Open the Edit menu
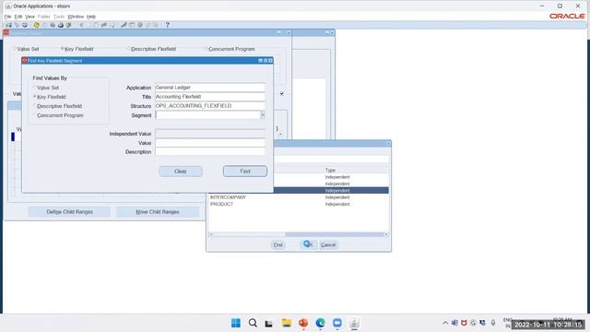Viewport: 590px width, 332px height. pos(18,17)
